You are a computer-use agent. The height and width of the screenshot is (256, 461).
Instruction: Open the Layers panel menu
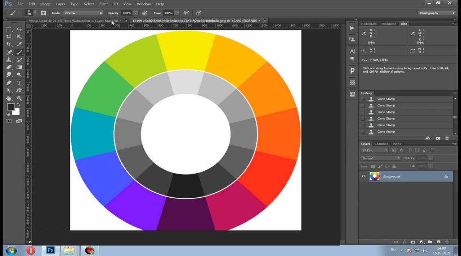pos(455,144)
